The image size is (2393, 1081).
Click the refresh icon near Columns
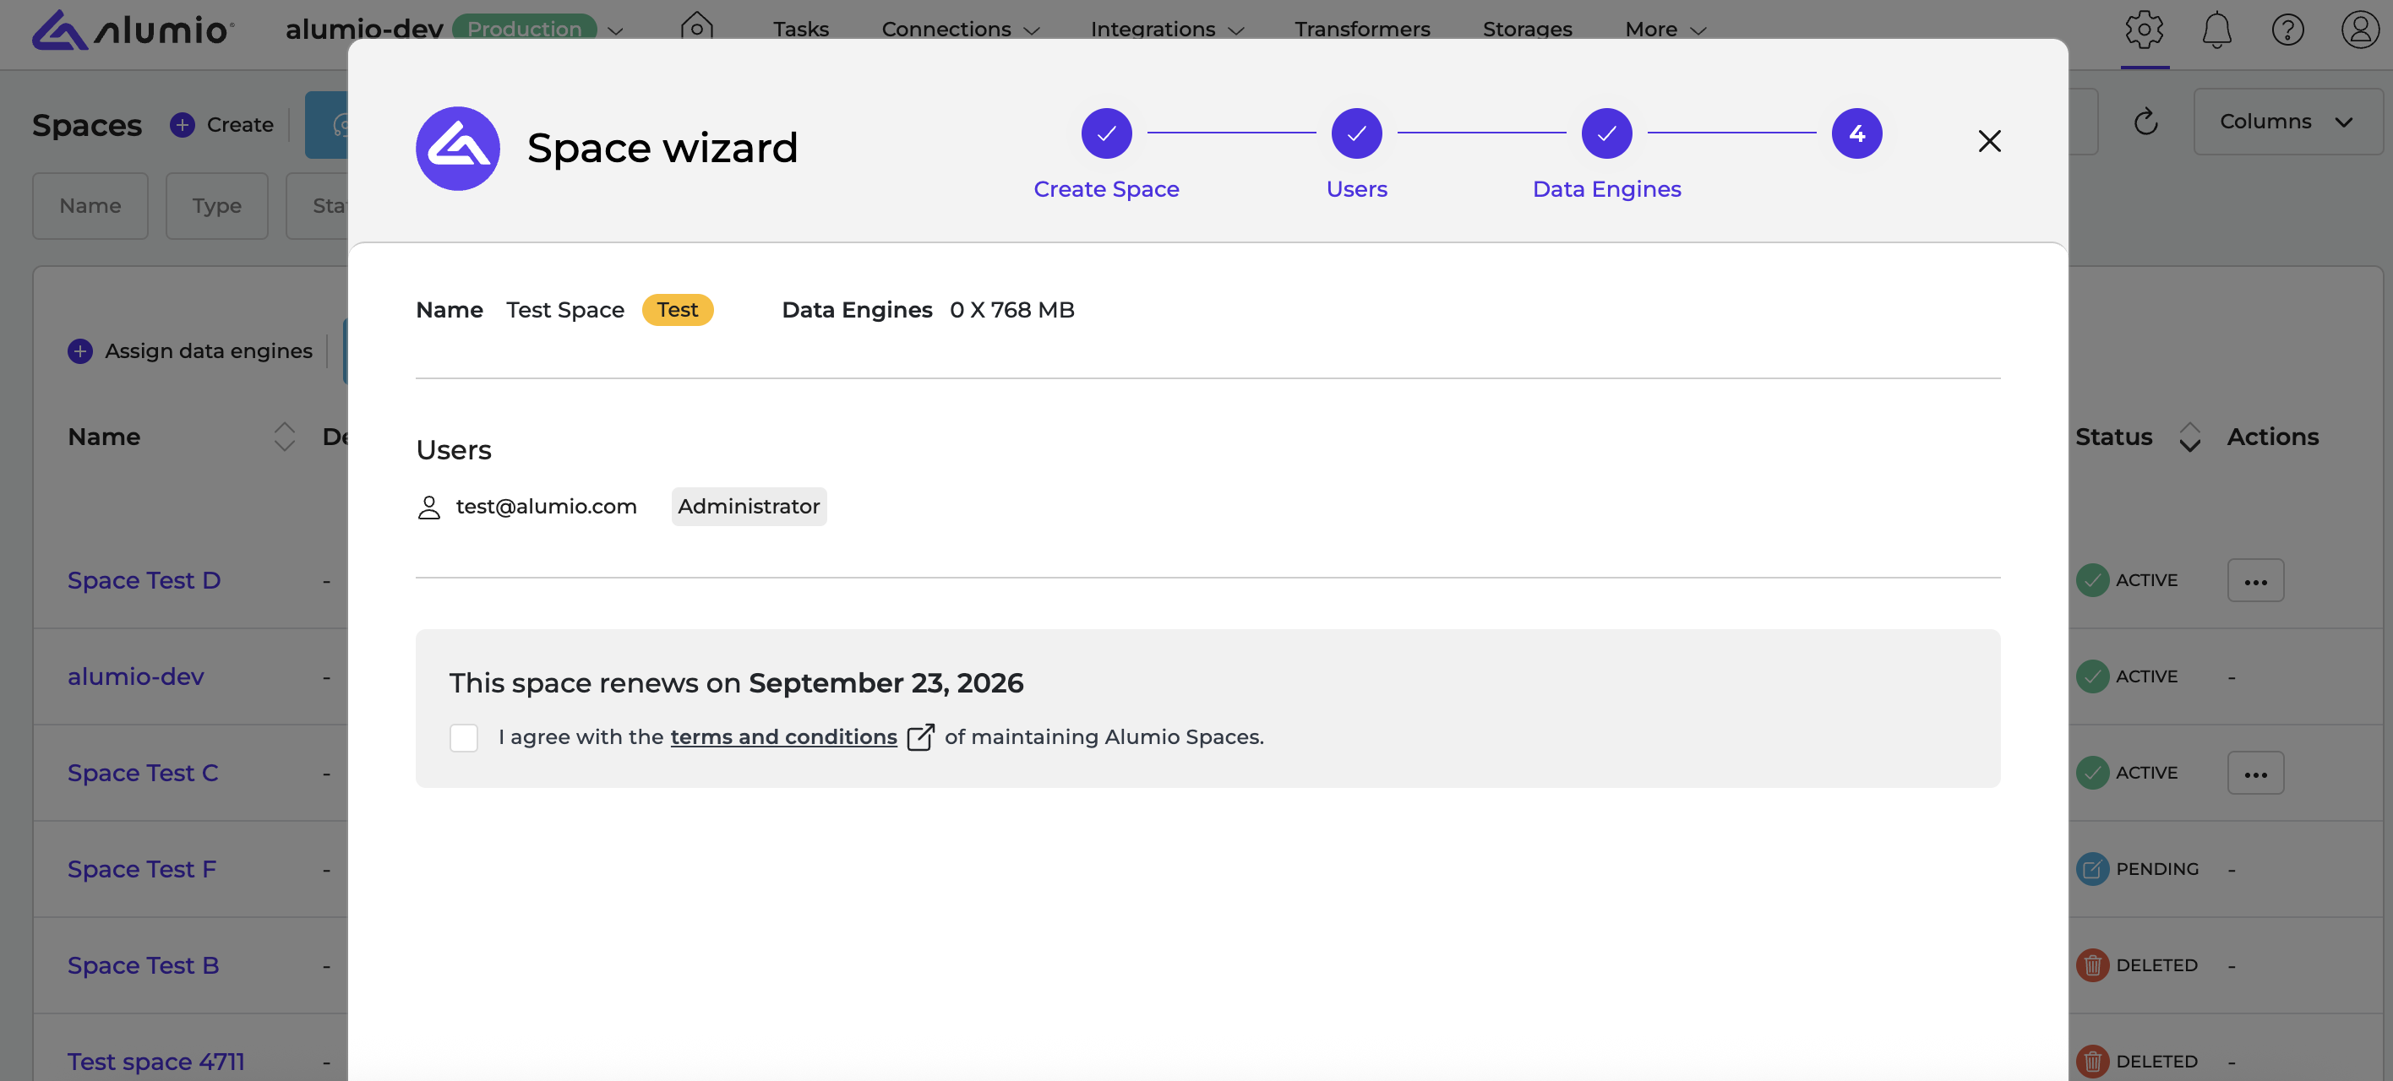2145,122
